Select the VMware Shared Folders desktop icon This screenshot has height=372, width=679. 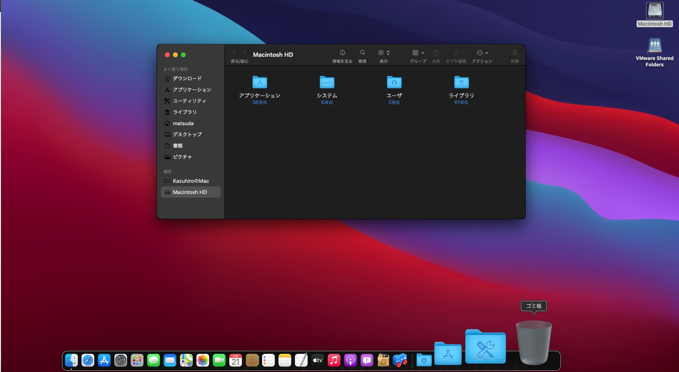coord(655,46)
